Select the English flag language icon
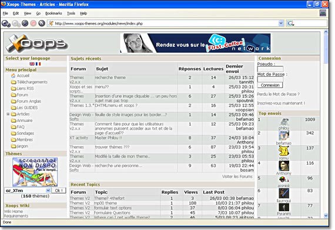The width and height of the screenshot is (335, 230). point(32,64)
